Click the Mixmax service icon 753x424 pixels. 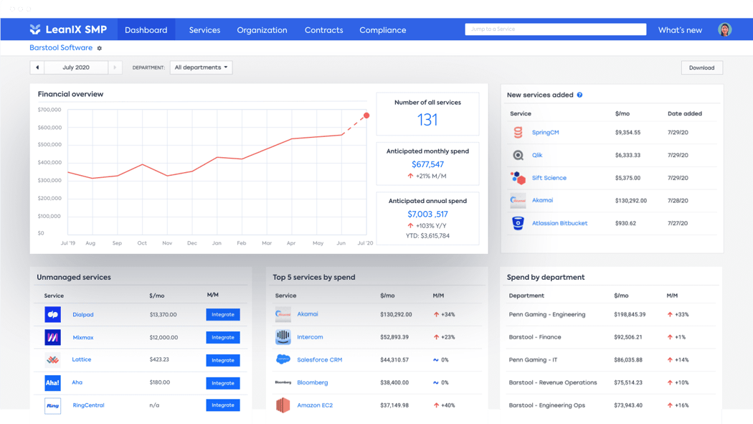point(53,338)
